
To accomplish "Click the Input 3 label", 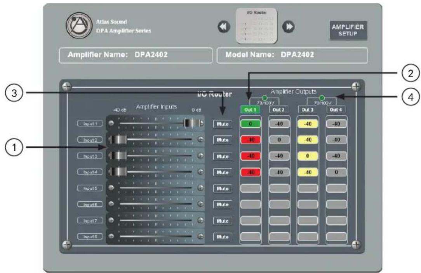I will coord(90,156).
